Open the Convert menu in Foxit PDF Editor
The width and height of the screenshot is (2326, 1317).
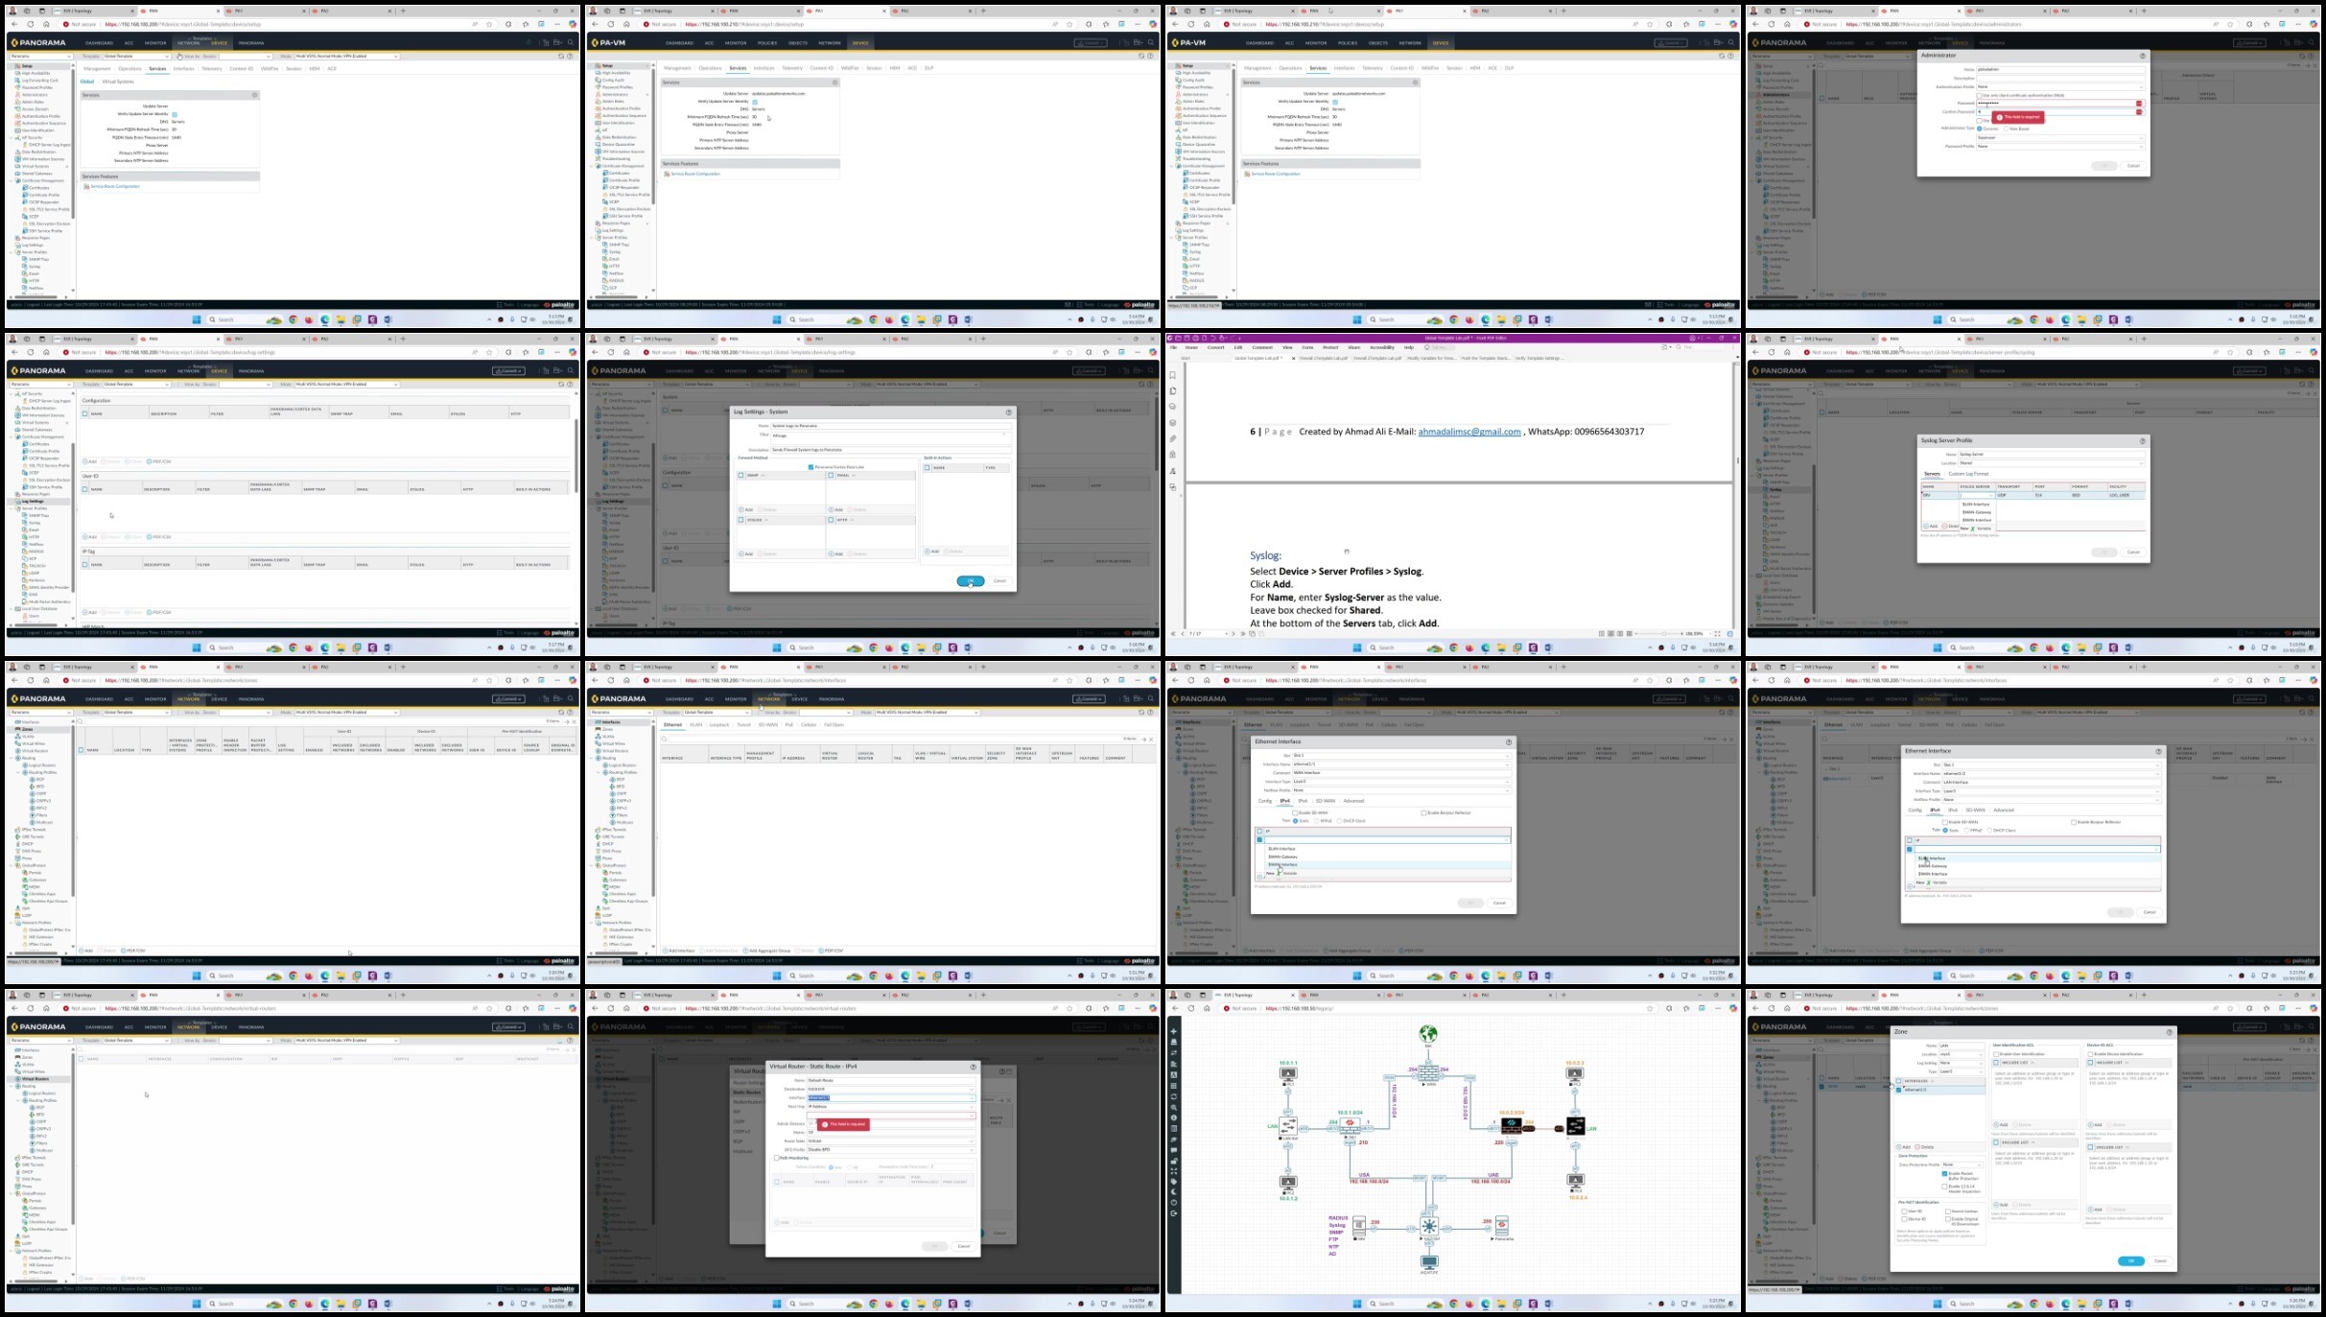pos(1215,347)
